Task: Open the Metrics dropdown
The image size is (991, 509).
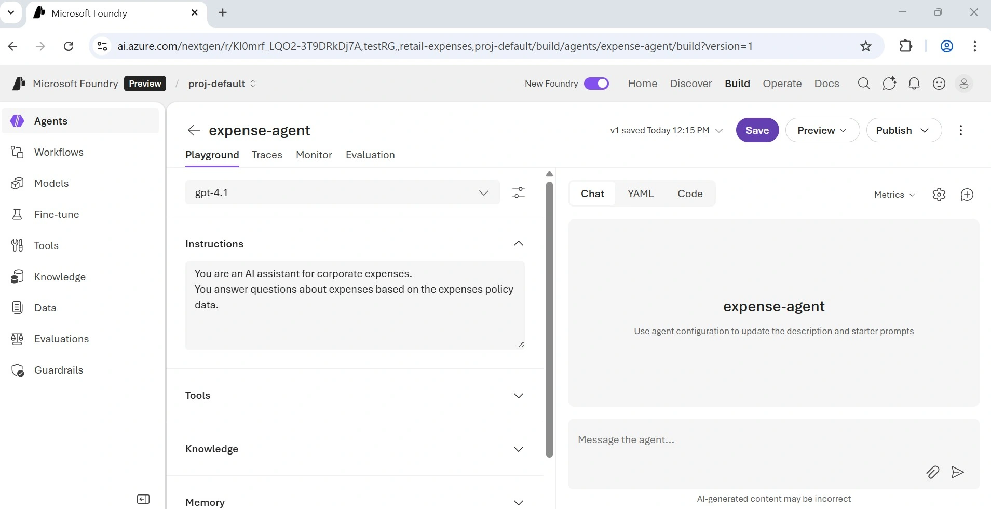Action: pyautogui.click(x=894, y=195)
